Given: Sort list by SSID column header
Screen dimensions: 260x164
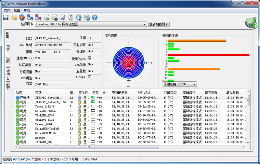Looking at the screenshot, I should click(x=51, y=92).
